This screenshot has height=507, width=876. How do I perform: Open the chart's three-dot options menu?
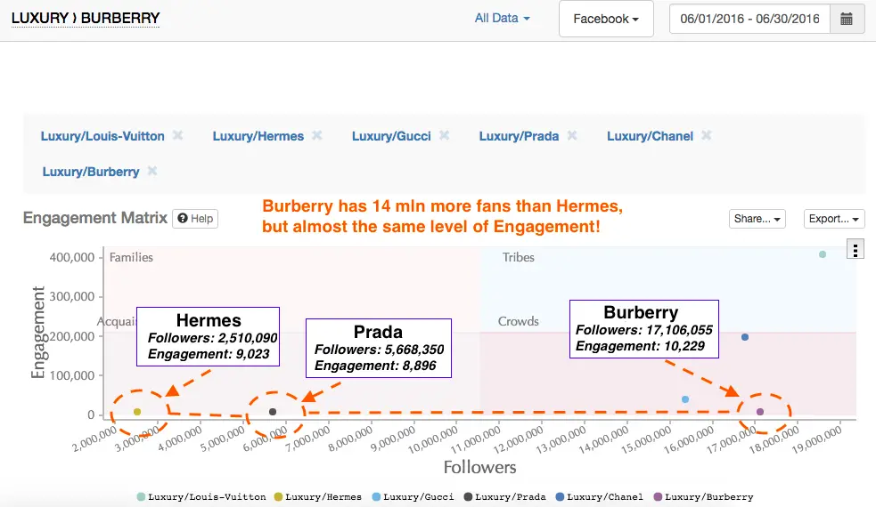pos(856,250)
